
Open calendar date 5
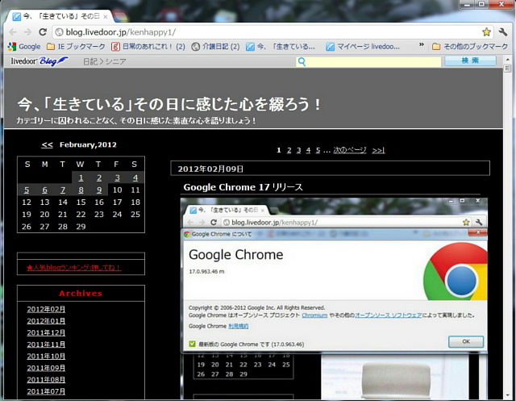pos(27,190)
